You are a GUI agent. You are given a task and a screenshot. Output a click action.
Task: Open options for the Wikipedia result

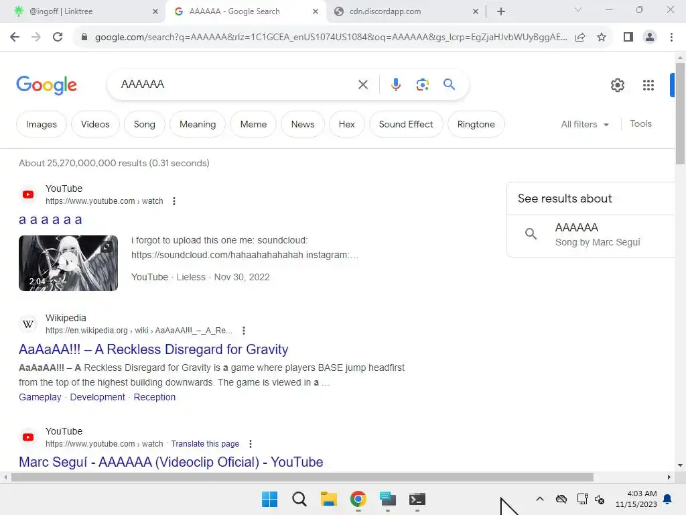pyautogui.click(x=244, y=331)
